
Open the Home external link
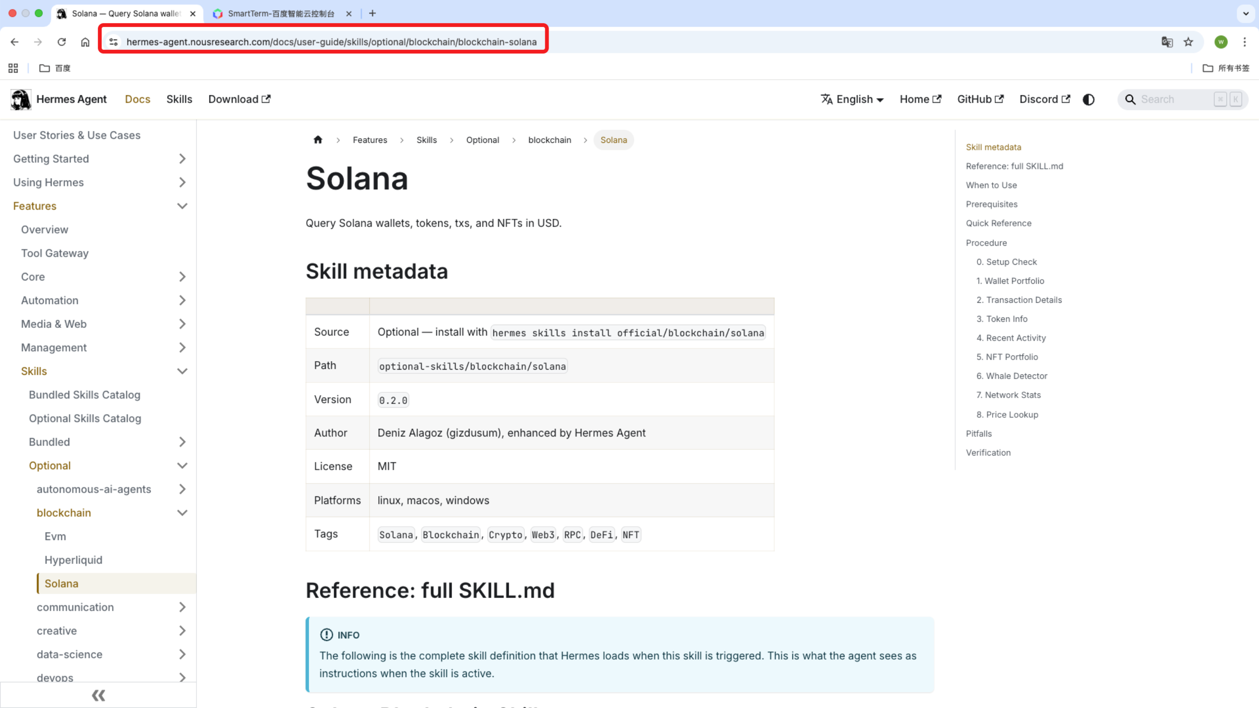(921, 99)
